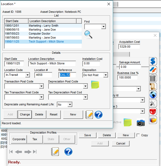The width and height of the screenshot is (161, 166).
Task: Open the dropdown below the 'ry Id' label
Action: [x=142, y=100]
